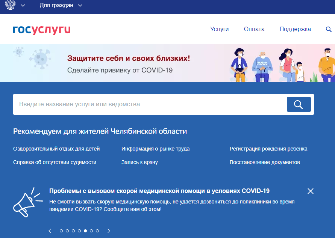
Task: Focus the service or agency search field
Action: (150, 104)
